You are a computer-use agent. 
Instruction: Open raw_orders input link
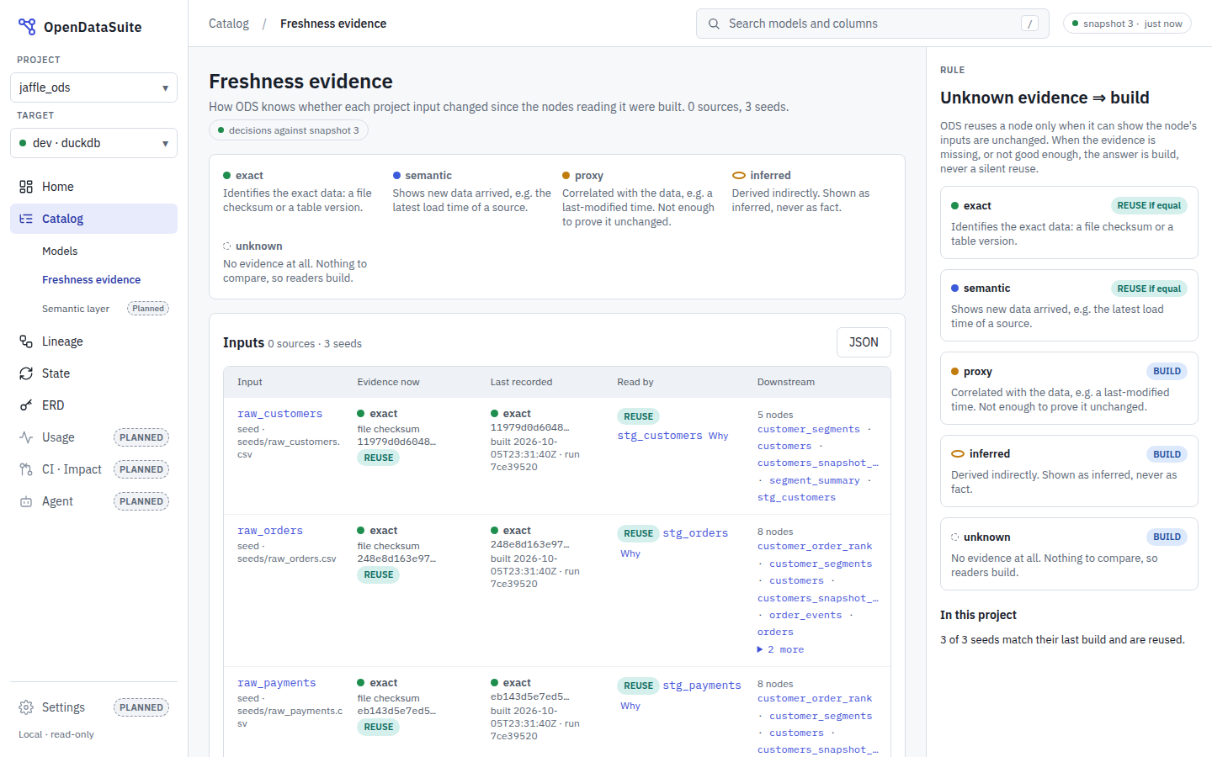coord(270,531)
